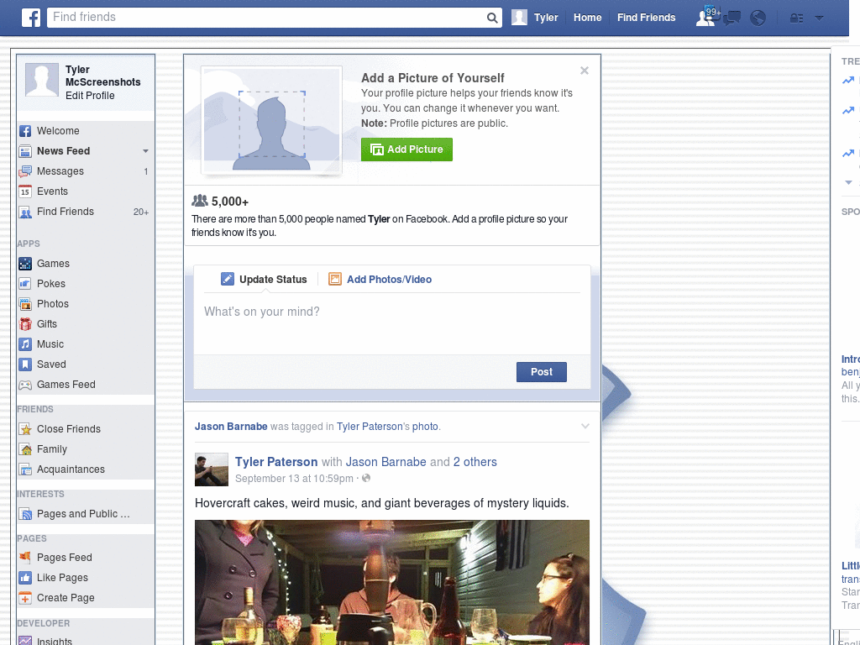
Task: Click the Like Pages thumbs-up icon
Action: click(25, 578)
